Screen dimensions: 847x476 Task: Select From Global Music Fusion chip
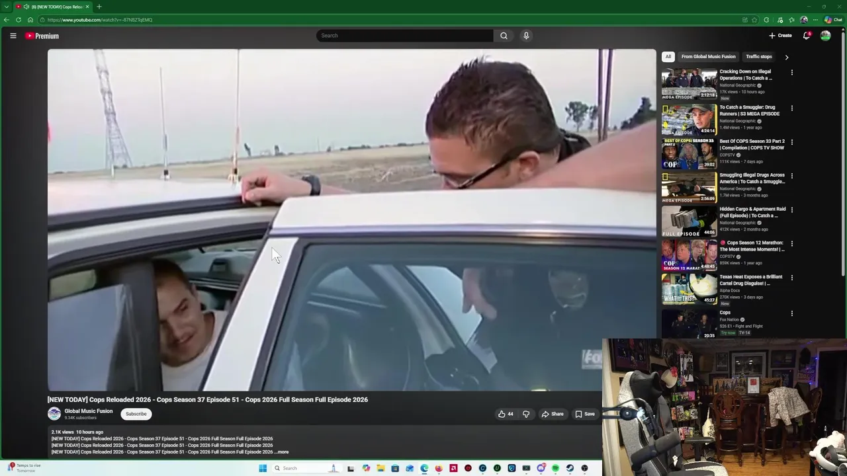pyautogui.click(x=708, y=57)
